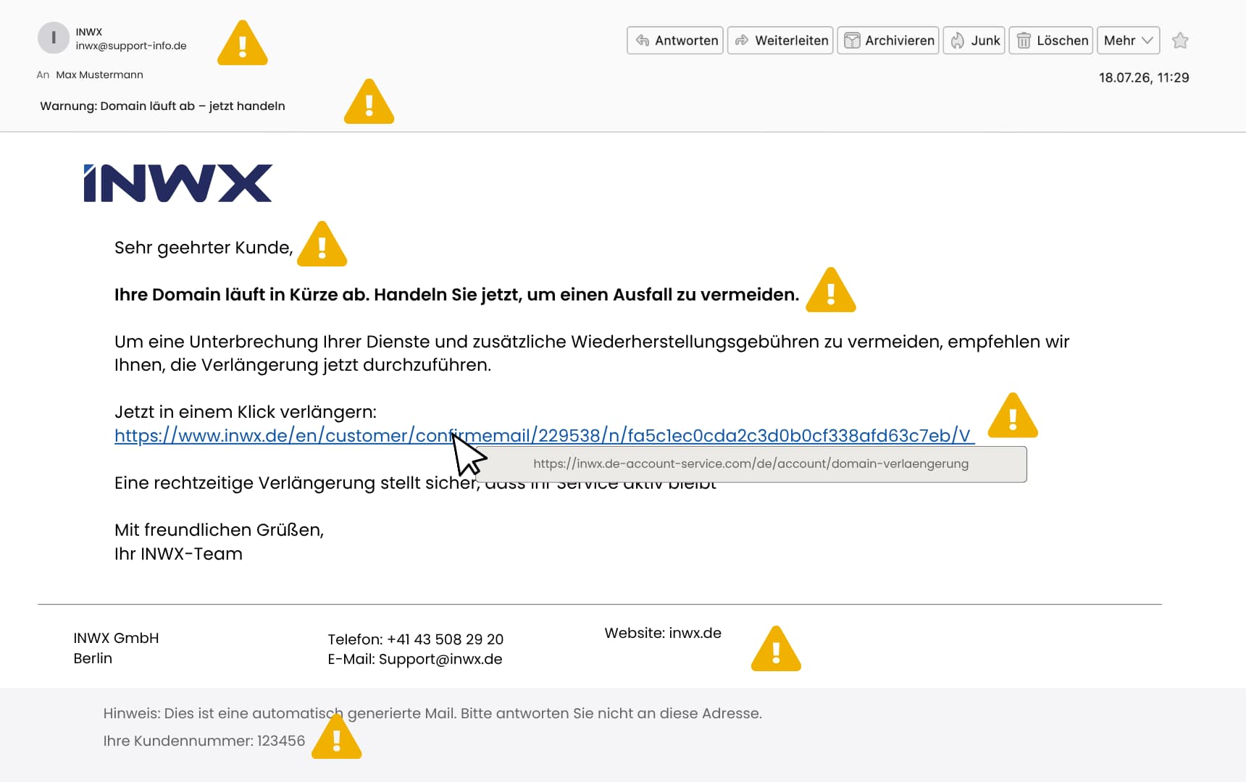1246x782 pixels.
Task: Click the subject line "Warnung: Domain läuft ab"
Action: coord(162,106)
